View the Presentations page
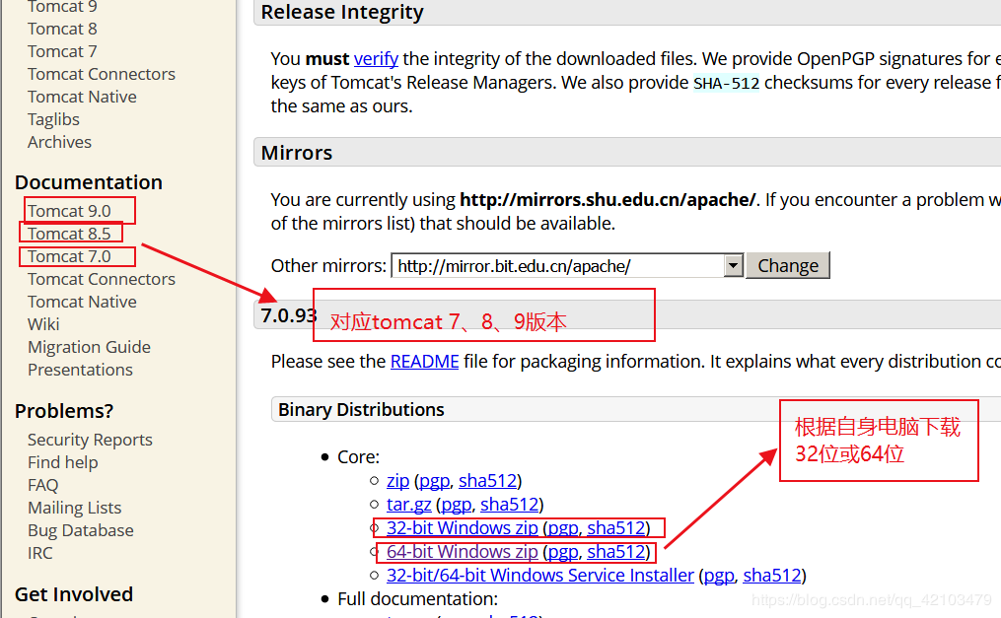The height and width of the screenshot is (618, 1001). [80, 370]
